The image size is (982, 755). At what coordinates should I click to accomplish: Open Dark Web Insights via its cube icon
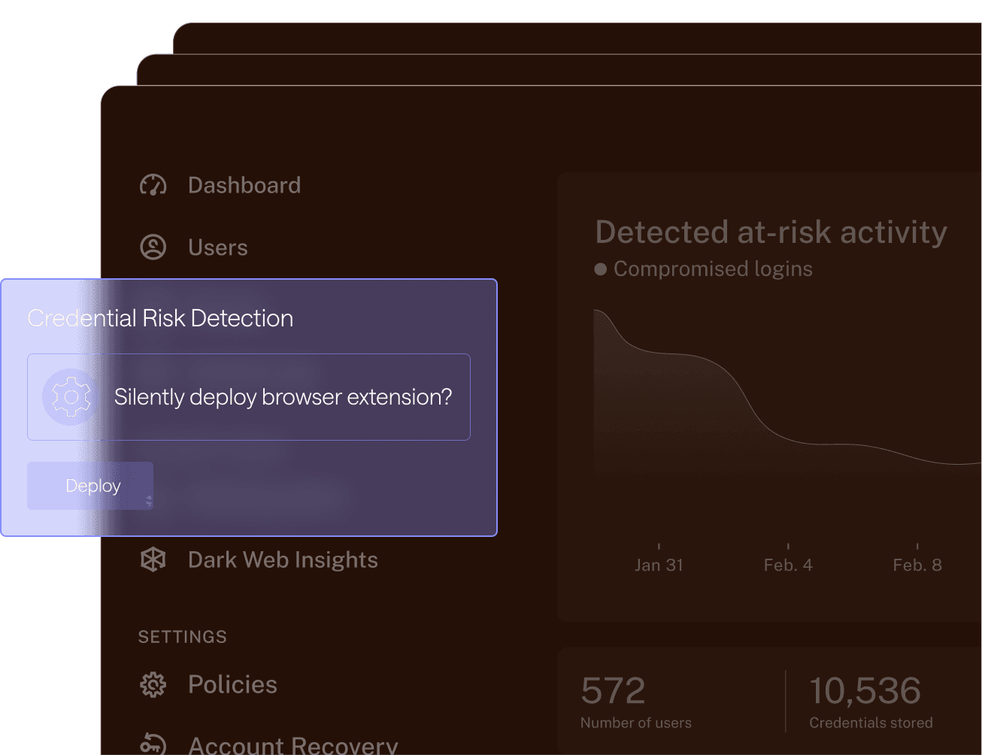pos(153,559)
